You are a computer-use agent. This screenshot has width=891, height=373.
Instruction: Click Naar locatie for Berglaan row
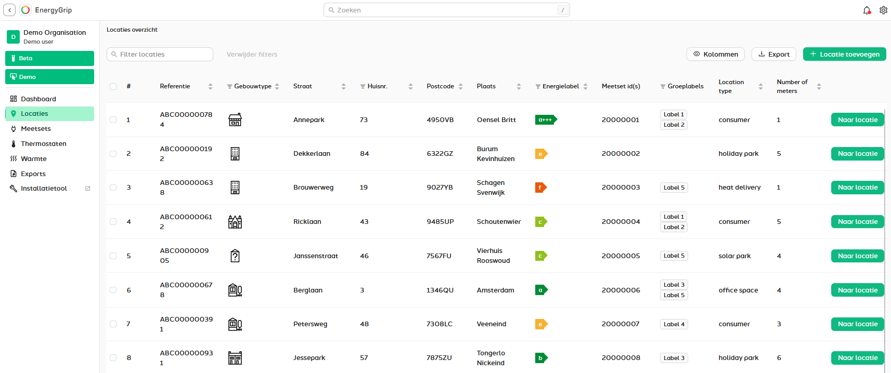point(857,290)
